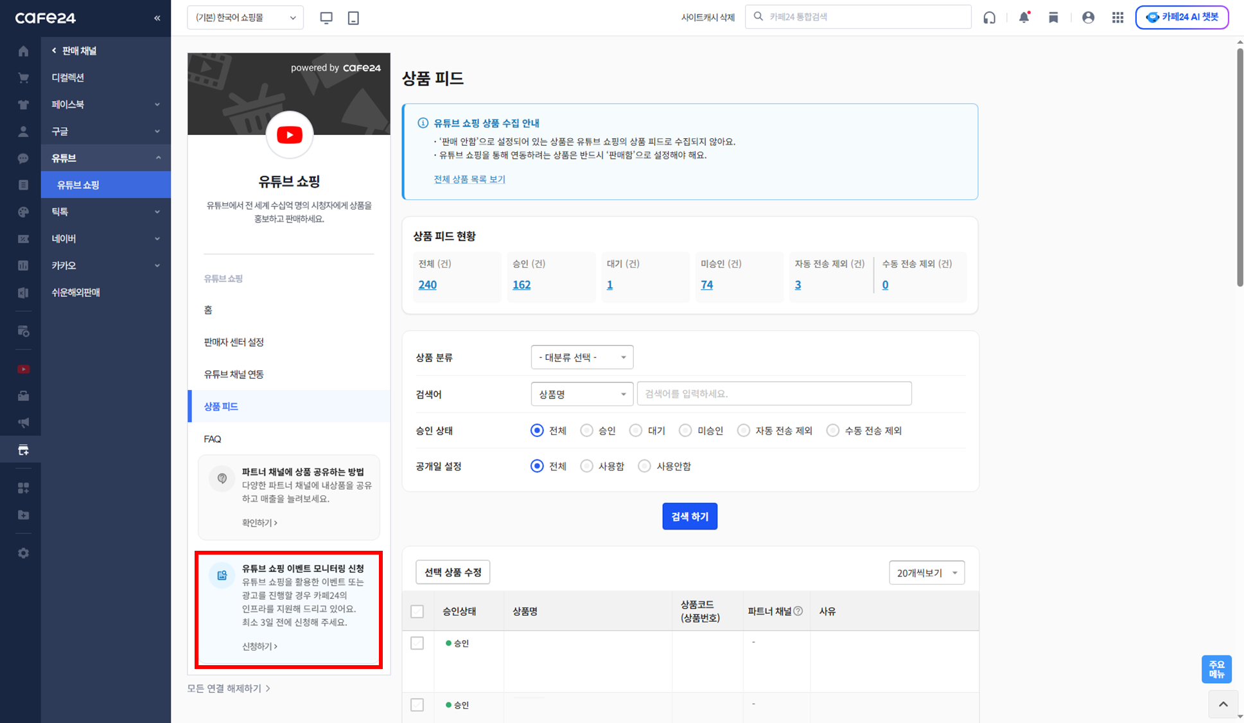Open the document board icon in rail
Screen dimensions: 1244x723
pyautogui.click(x=23, y=185)
